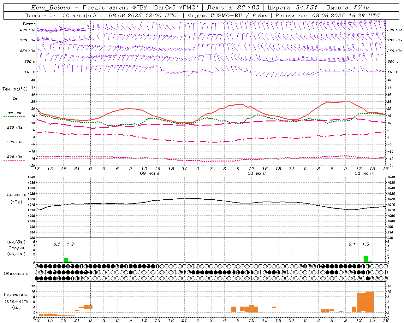Click the 1.2 precipitation total value
Image resolution: width=404 pixels, height=323 pixels.
pyautogui.click(x=70, y=244)
